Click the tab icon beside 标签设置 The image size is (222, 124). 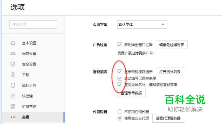(x=13, y=54)
